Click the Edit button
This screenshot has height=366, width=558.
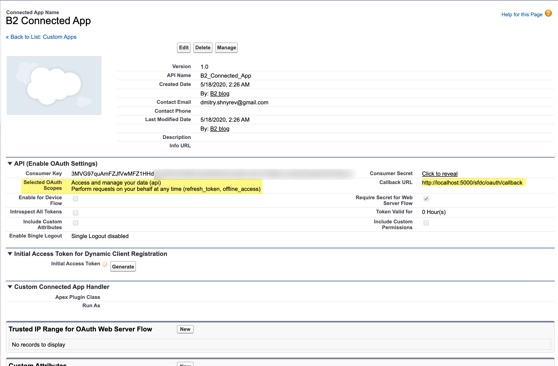pos(184,48)
